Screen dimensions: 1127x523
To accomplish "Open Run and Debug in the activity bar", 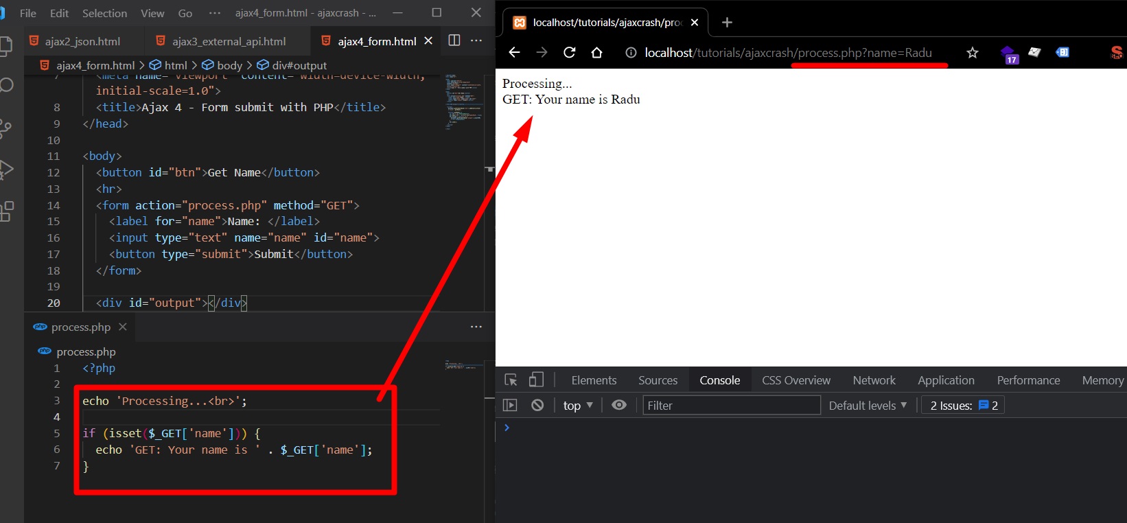I will (5, 169).
